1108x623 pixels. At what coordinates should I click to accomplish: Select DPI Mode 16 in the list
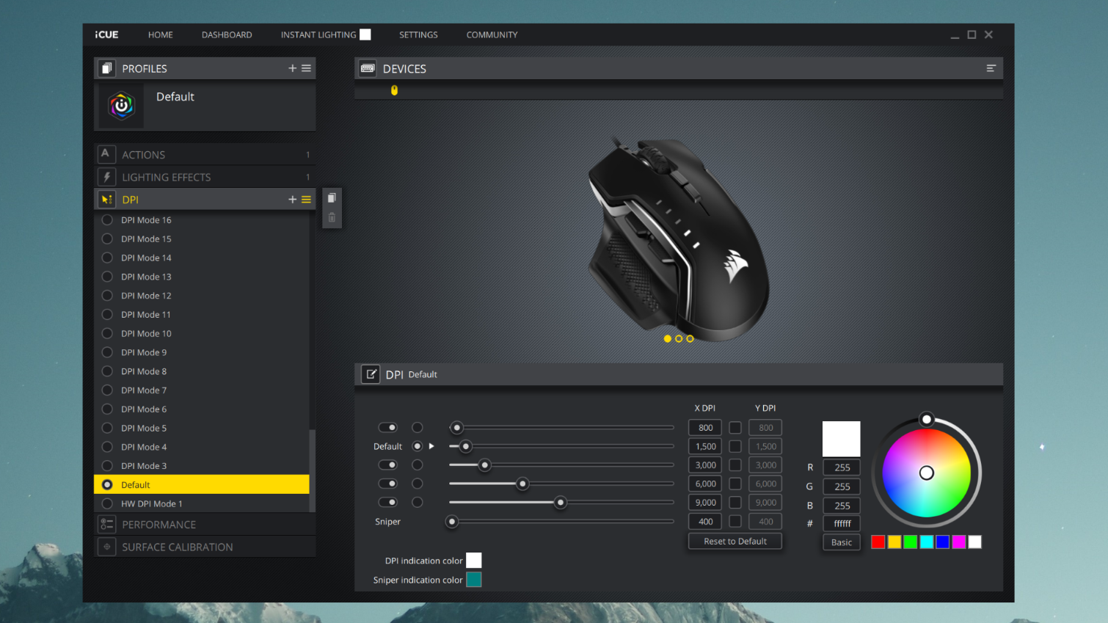pos(202,220)
